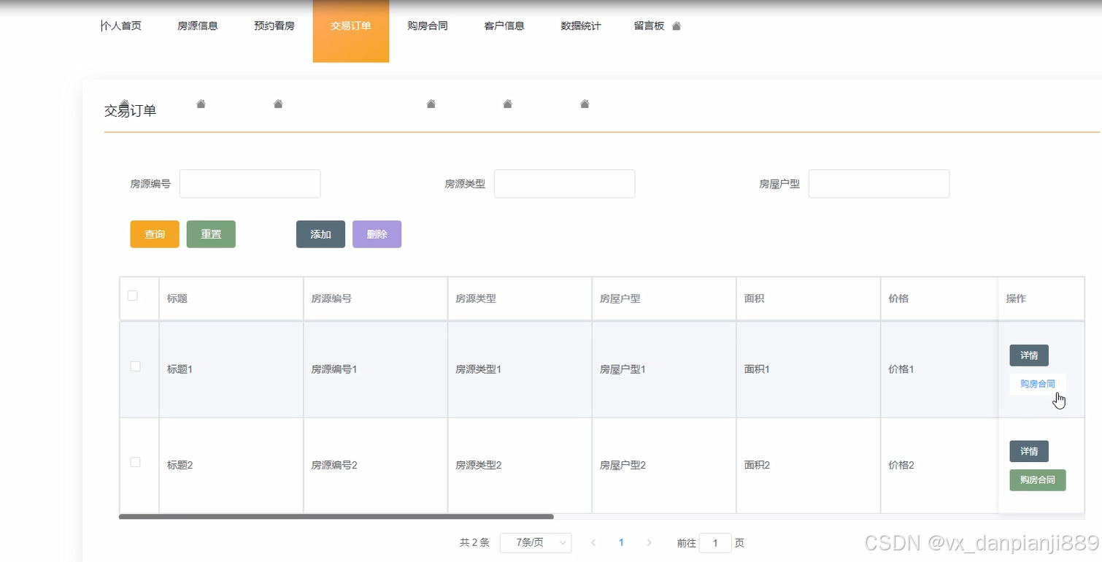Focus the 房屋户型 search field
Screen dimensions: 1102x562
(879, 184)
